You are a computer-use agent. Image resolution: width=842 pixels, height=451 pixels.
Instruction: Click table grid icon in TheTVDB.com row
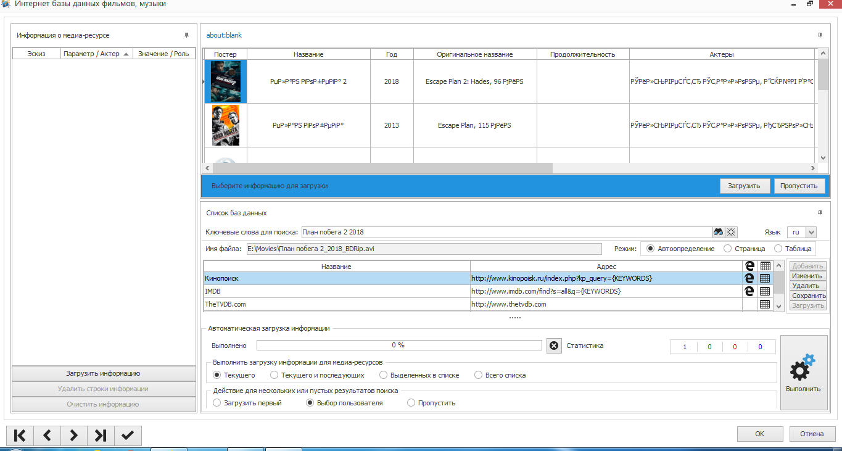pos(765,304)
